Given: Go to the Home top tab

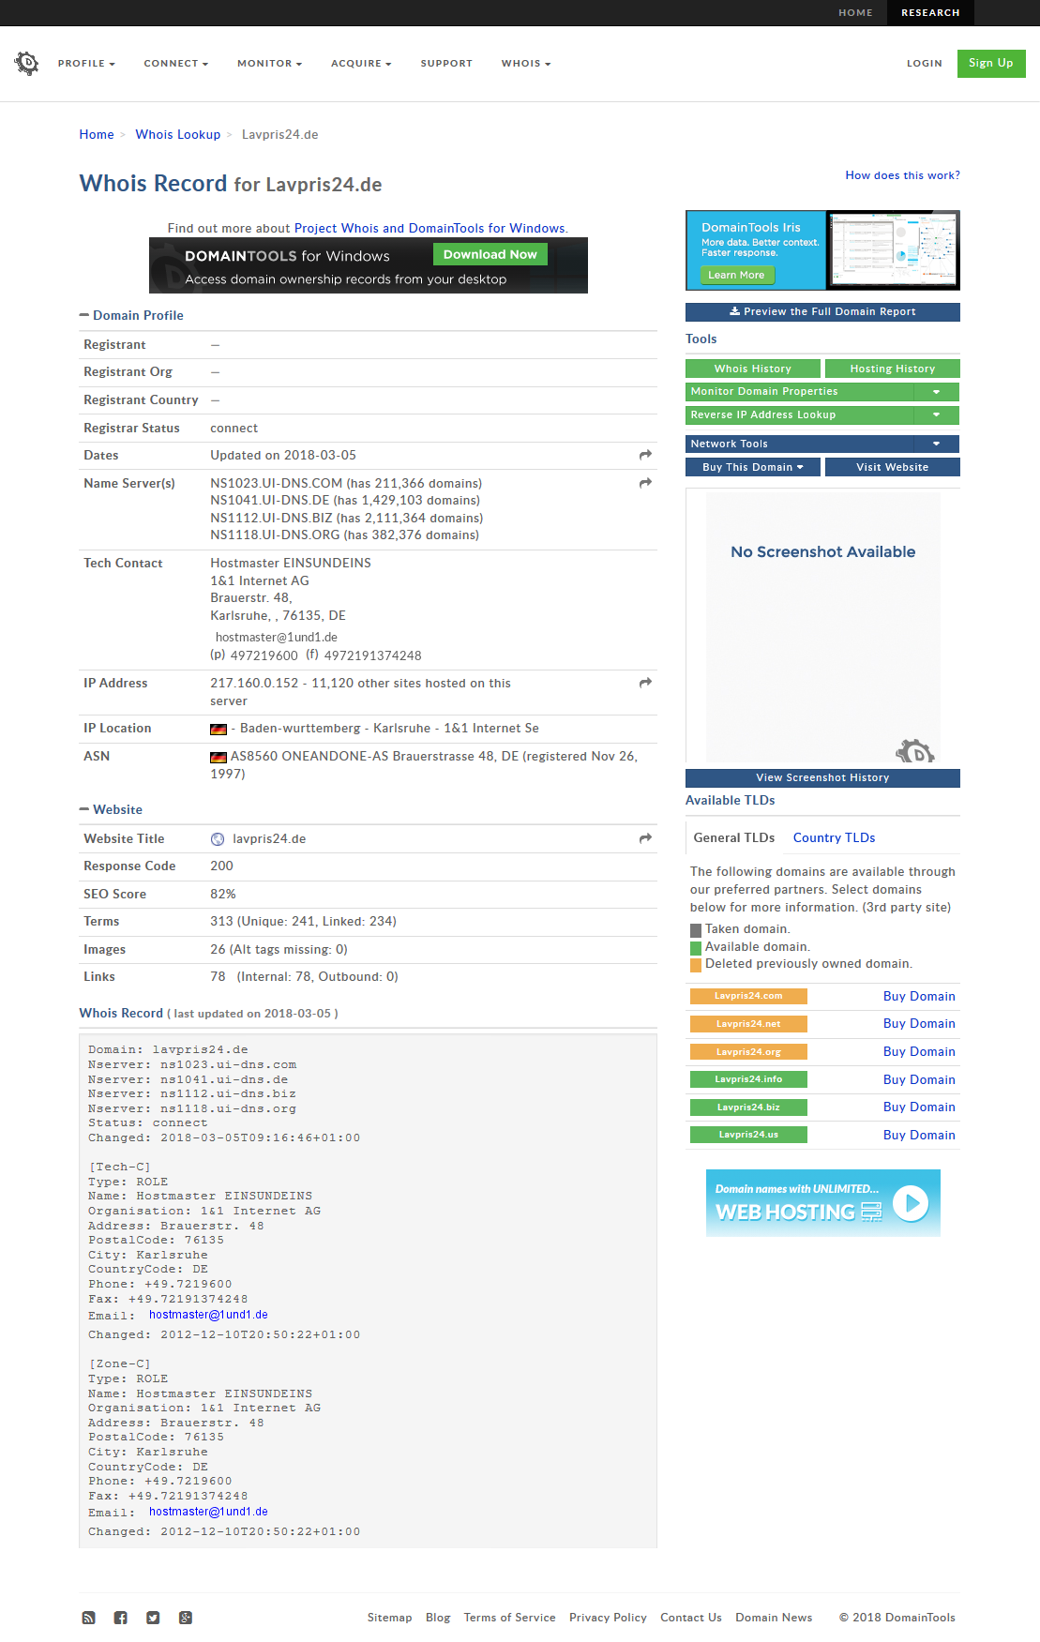Looking at the screenshot, I should click(x=855, y=13).
